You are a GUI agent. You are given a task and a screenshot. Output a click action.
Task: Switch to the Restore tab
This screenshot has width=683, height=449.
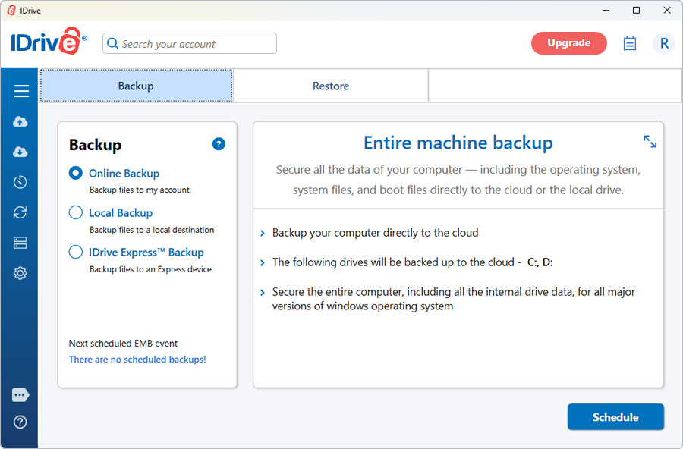331,86
